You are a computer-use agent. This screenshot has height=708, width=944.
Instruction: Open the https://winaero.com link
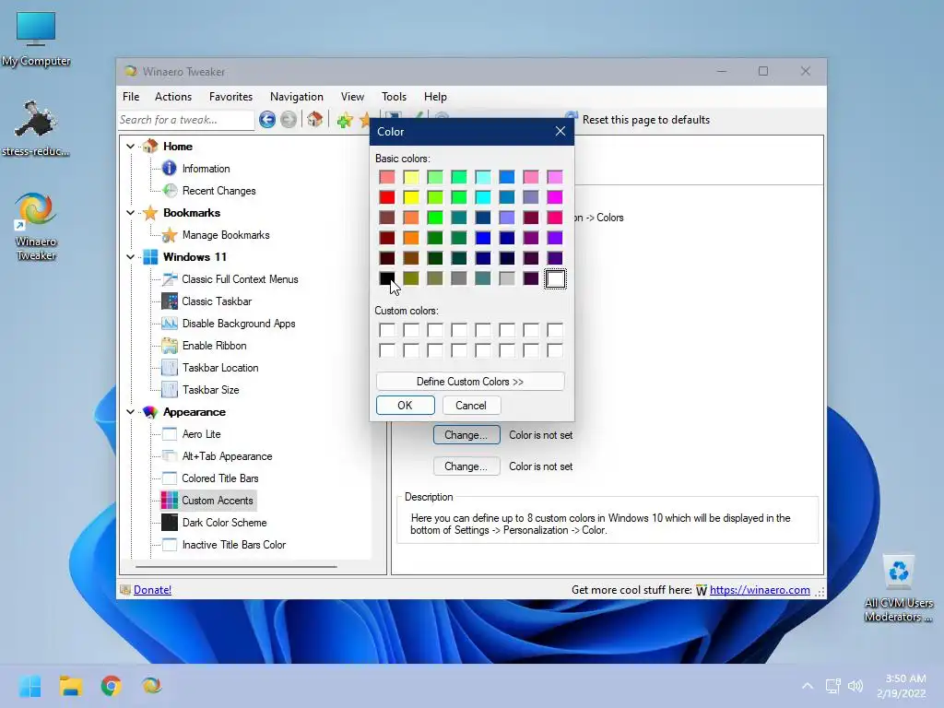coord(760,590)
